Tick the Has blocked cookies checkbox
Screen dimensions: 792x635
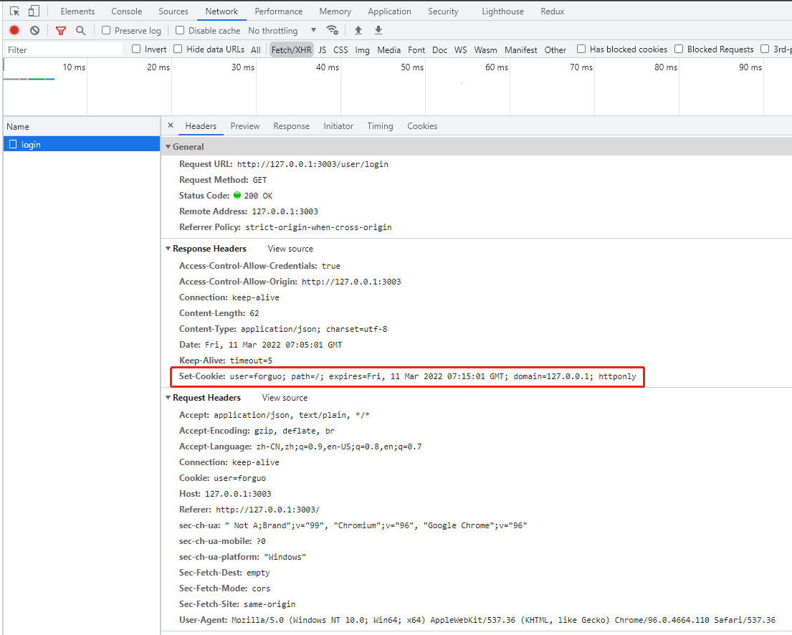tap(581, 49)
